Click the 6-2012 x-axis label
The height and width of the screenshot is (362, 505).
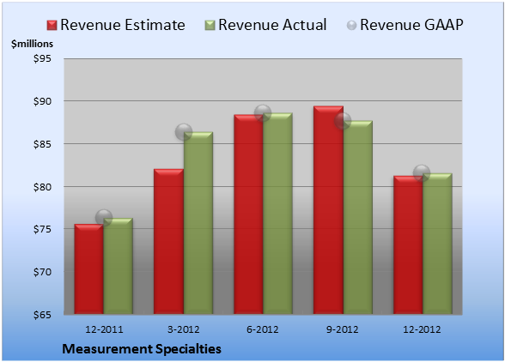point(263,329)
